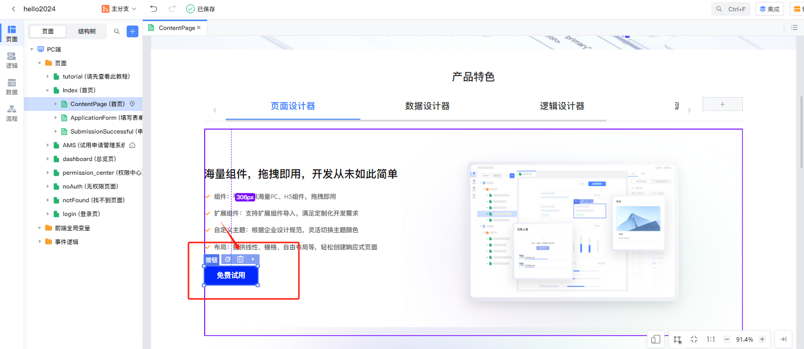Zoom in with the plus button

pos(762,339)
